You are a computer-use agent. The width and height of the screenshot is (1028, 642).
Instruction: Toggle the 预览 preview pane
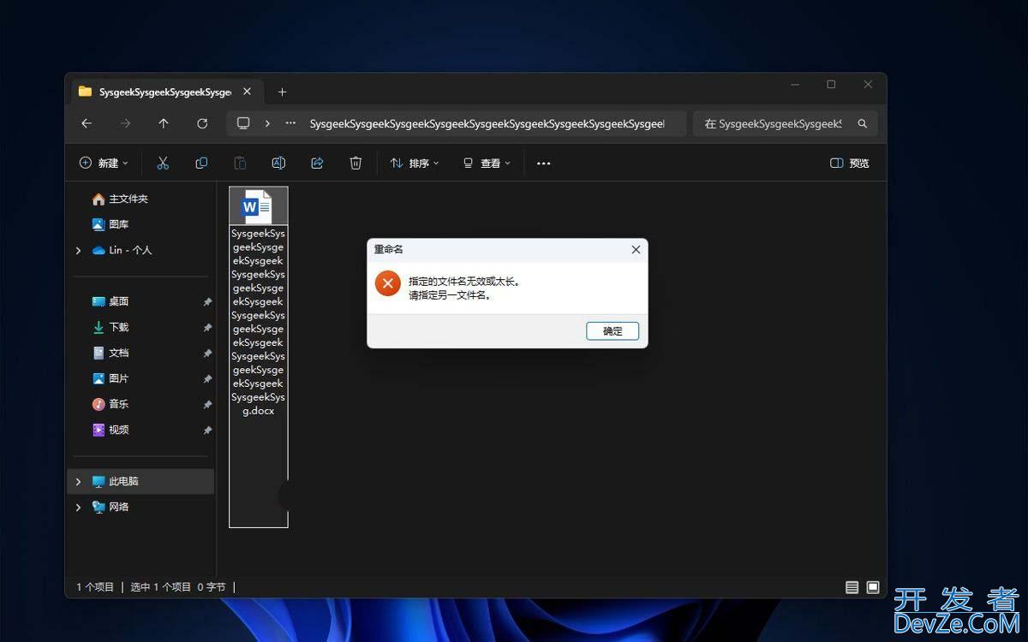pyautogui.click(x=850, y=163)
